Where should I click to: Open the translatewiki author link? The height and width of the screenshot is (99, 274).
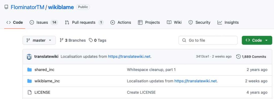46,57
